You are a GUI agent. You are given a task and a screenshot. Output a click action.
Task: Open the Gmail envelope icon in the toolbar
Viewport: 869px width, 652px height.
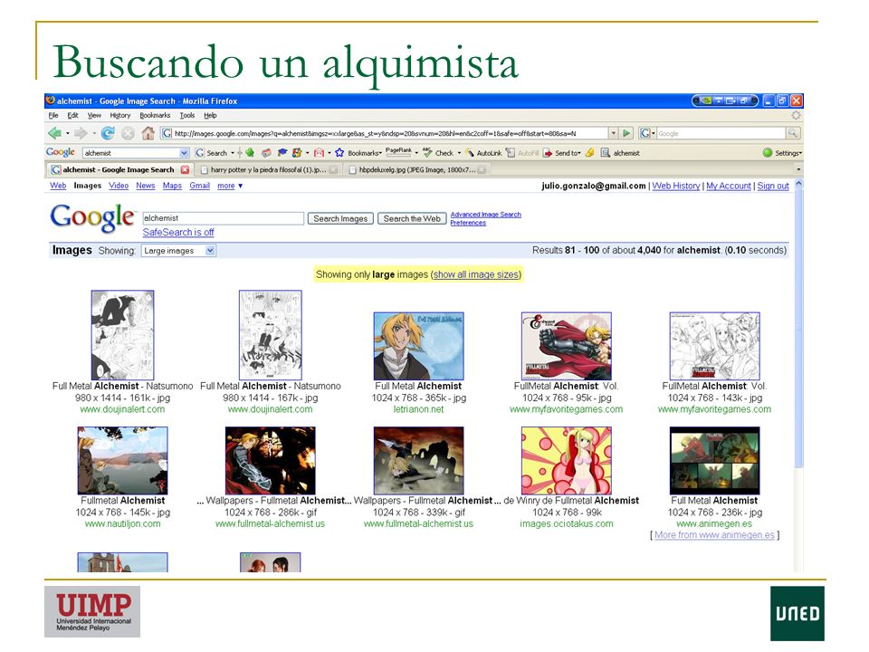319,152
